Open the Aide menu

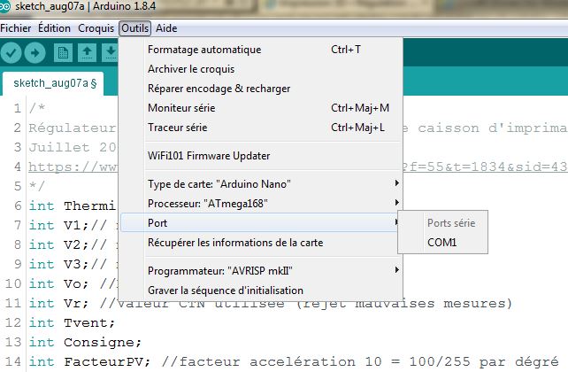166,28
